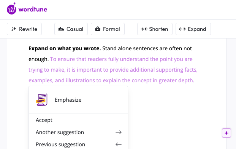Click the Wordtune circular logo icon
236x149 pixels.
pos(11,9)
